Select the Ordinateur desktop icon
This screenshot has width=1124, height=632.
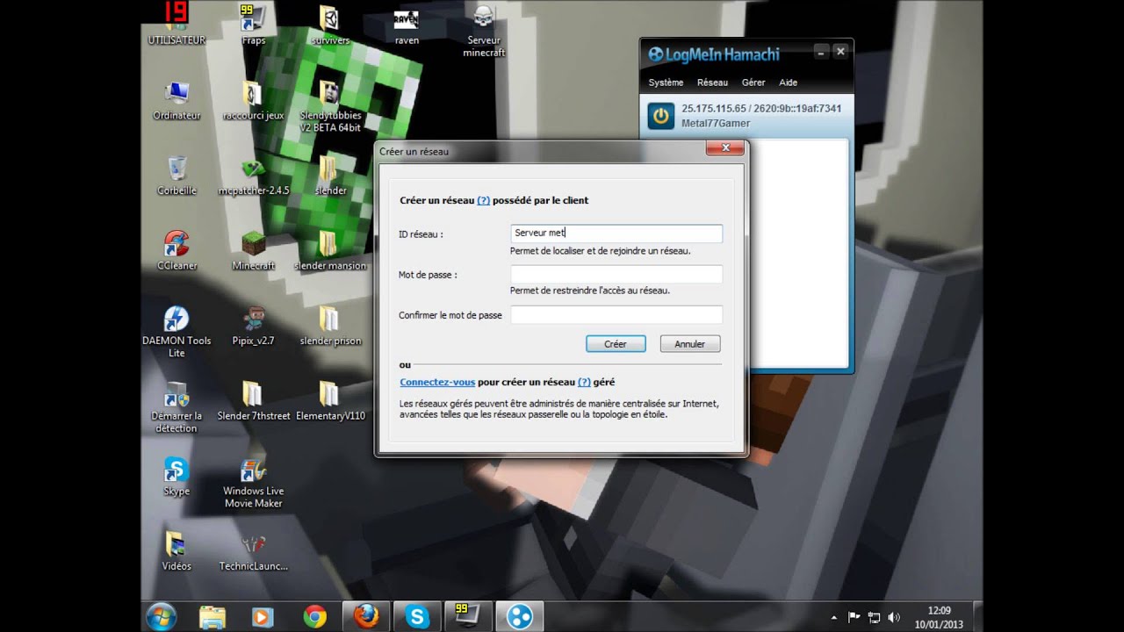pos(177,100)
